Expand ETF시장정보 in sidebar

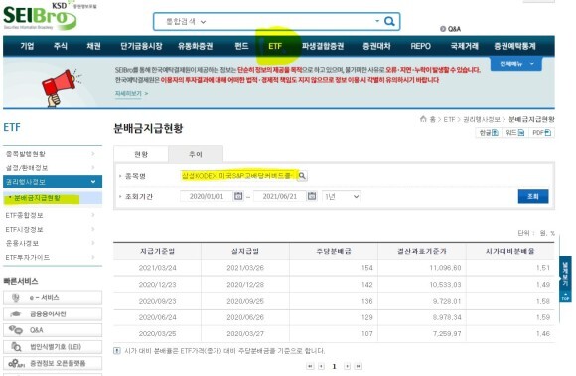(53, 229)
